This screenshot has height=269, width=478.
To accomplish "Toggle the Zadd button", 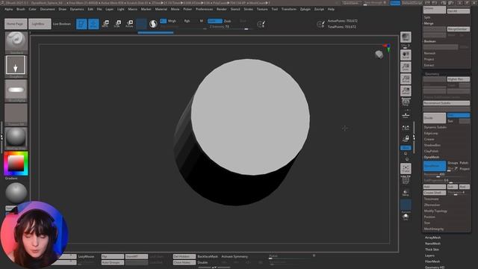I will [215, 21].
